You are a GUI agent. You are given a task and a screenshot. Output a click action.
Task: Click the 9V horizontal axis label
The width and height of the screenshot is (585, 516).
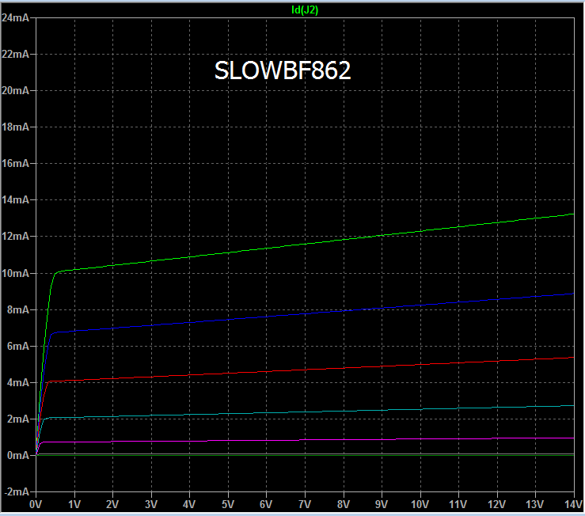382,504
